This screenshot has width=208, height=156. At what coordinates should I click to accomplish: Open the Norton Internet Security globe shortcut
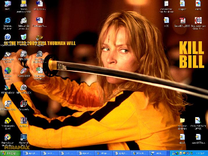coord(8,71)
